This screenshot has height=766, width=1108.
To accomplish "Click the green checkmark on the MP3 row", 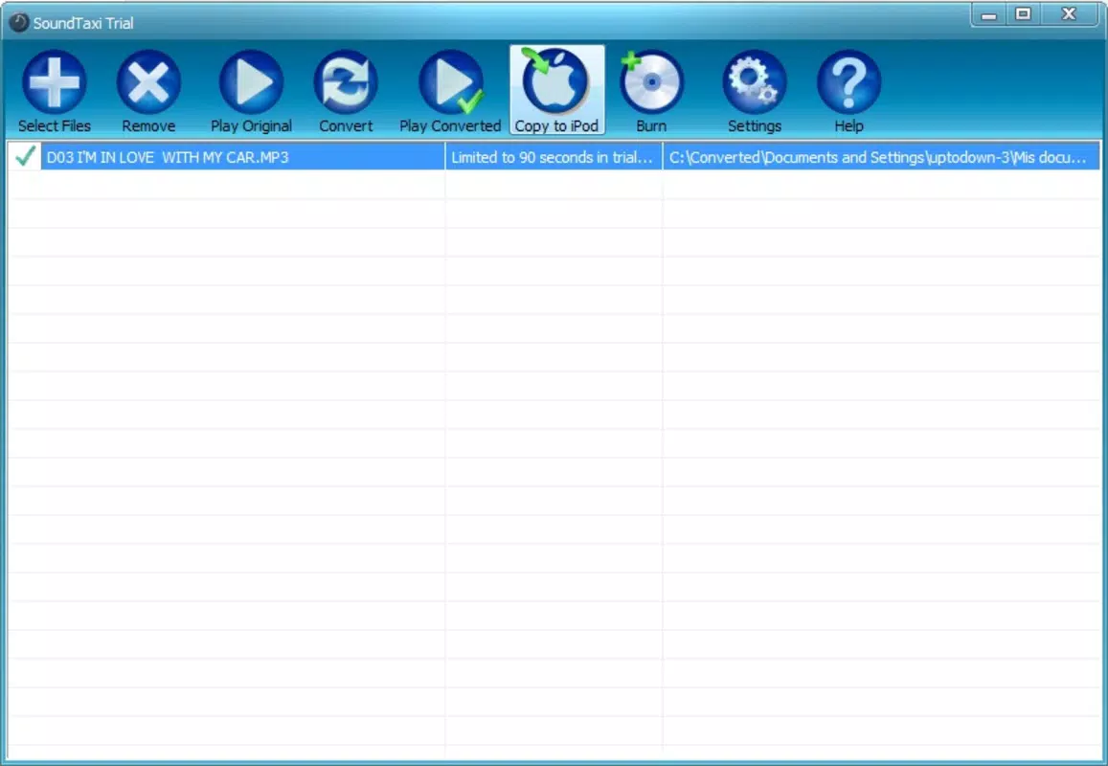I will pos(26,156).
